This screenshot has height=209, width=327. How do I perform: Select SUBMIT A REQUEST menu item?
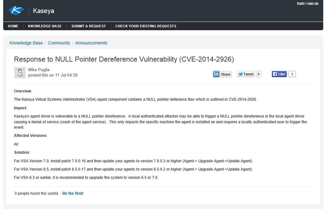coord(88,26)
